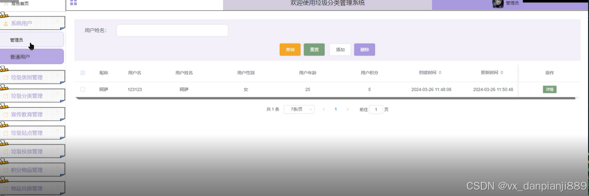Expand the 垃圾分类管理 menu arrow
The width and height of the screenshot is (589, 196).
tap(57, 94)
